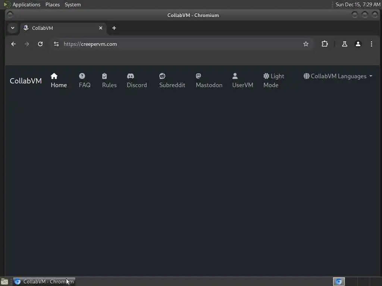Image resolution: width=382 pixels, height=286 pixels.
Task: Close the CollabVM tab
Action: (101, 28)
